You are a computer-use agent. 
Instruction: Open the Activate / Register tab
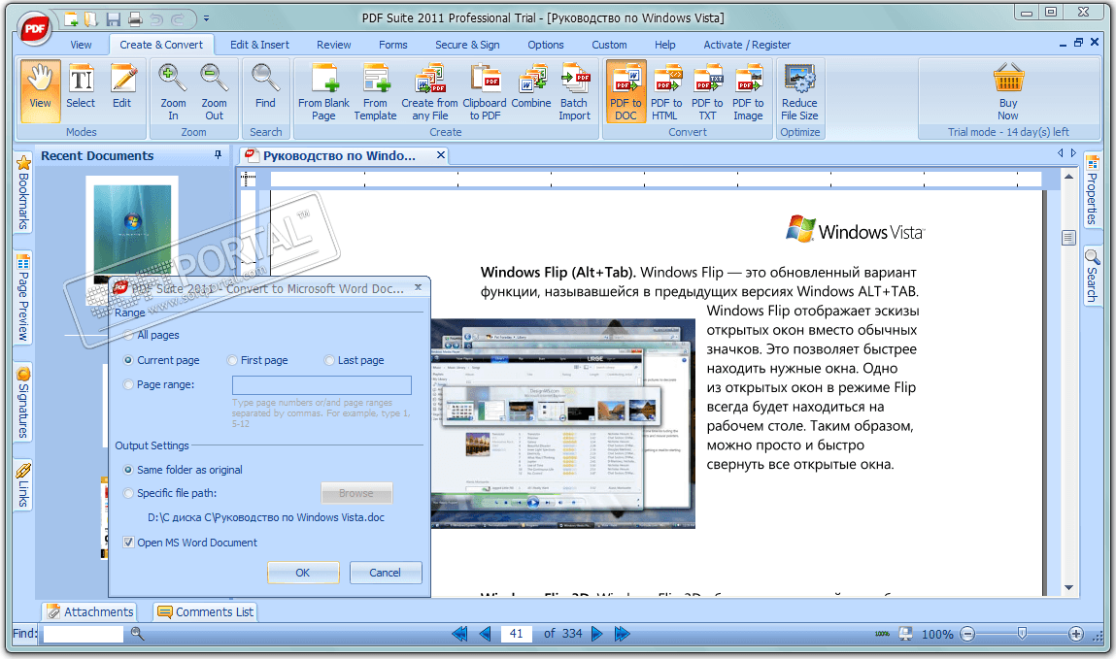click(747, 45)
